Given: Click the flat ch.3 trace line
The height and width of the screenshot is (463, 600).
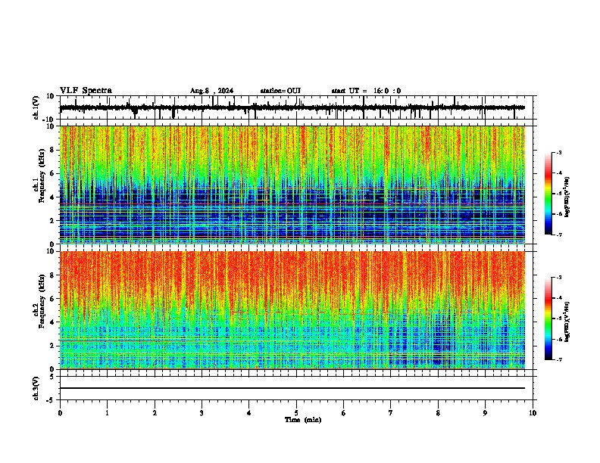Looking at the screenshot, I should [292, 388].
